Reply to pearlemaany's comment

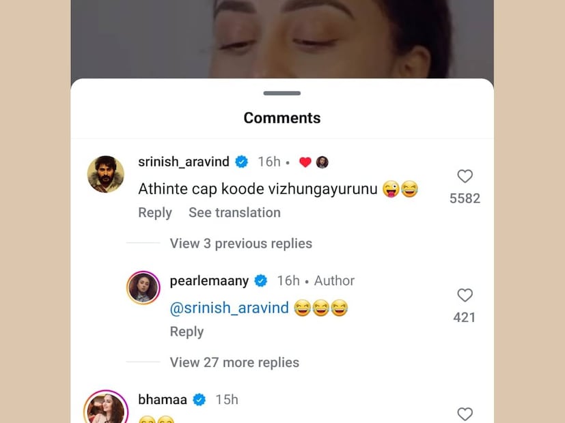[x=187, y=332]
